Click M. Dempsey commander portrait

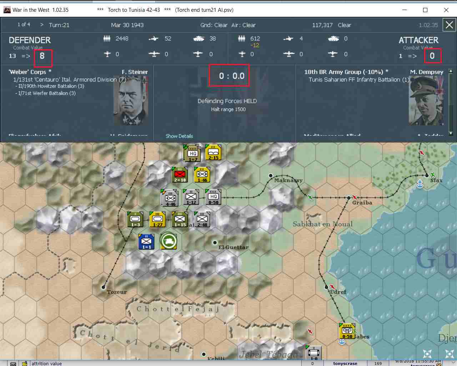click(427, 101)
